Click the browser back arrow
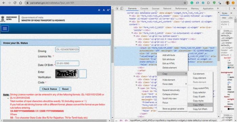Screen dimensions: 237x122 [4, 3]
